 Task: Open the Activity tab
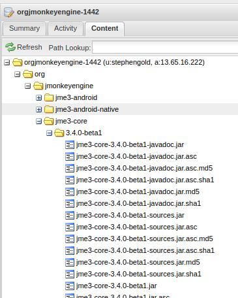click(x=66, y=29)
